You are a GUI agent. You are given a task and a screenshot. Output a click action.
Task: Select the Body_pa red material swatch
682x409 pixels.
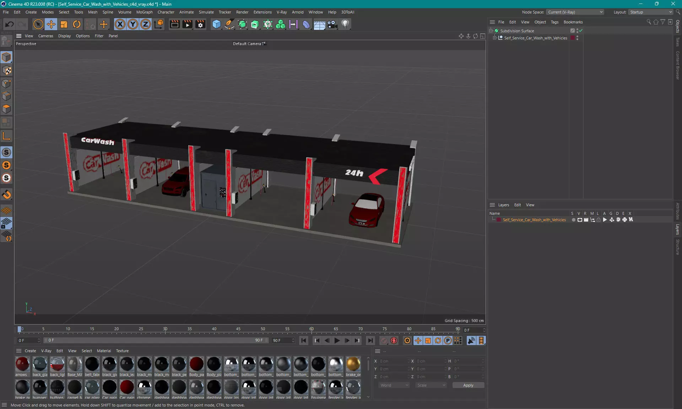click(x=196, y=366)
